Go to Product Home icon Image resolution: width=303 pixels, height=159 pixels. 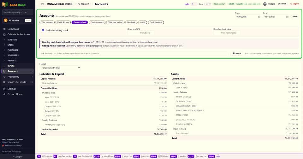4,94
